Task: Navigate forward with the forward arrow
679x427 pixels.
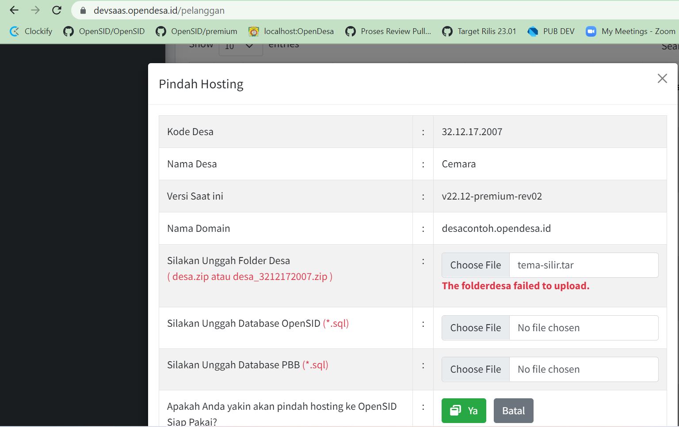Action: tap(35, 11)
